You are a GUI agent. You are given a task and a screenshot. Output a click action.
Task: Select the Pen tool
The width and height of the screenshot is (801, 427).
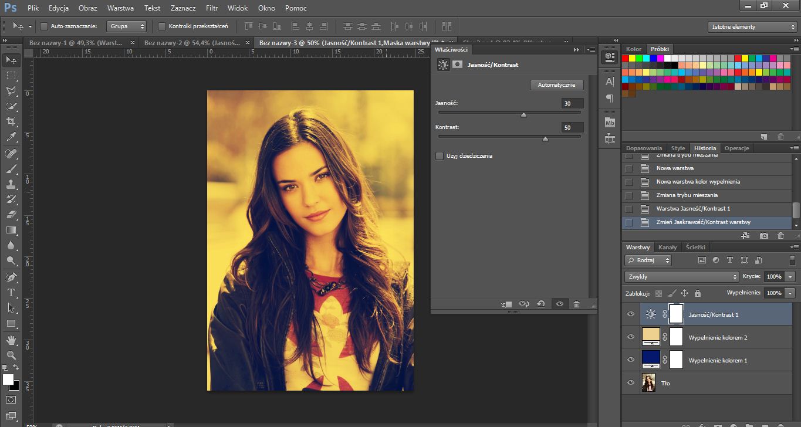coord(11,277)
